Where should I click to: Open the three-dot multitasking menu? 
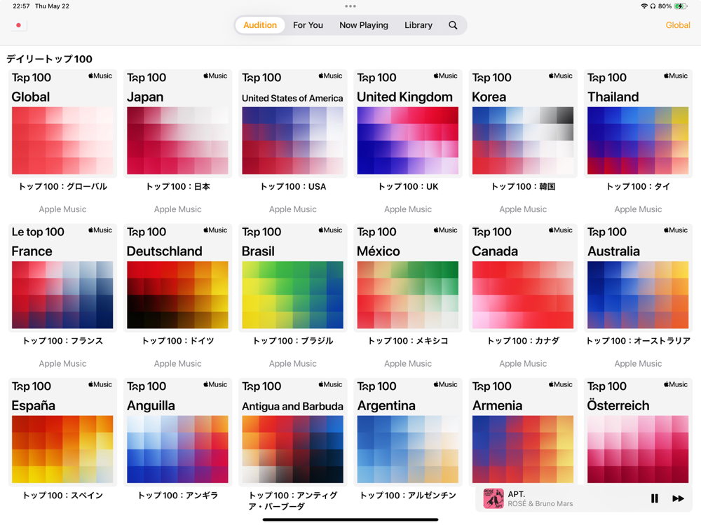click(350, 6)
